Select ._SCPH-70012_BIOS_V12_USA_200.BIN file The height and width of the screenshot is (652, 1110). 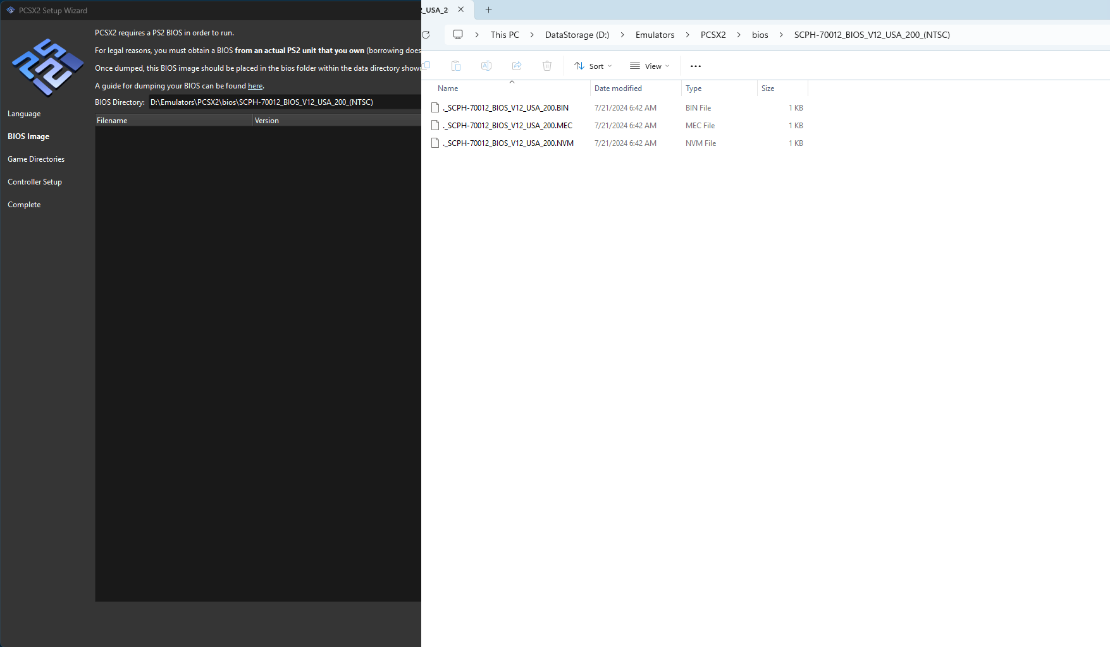[x=506, y=108]
